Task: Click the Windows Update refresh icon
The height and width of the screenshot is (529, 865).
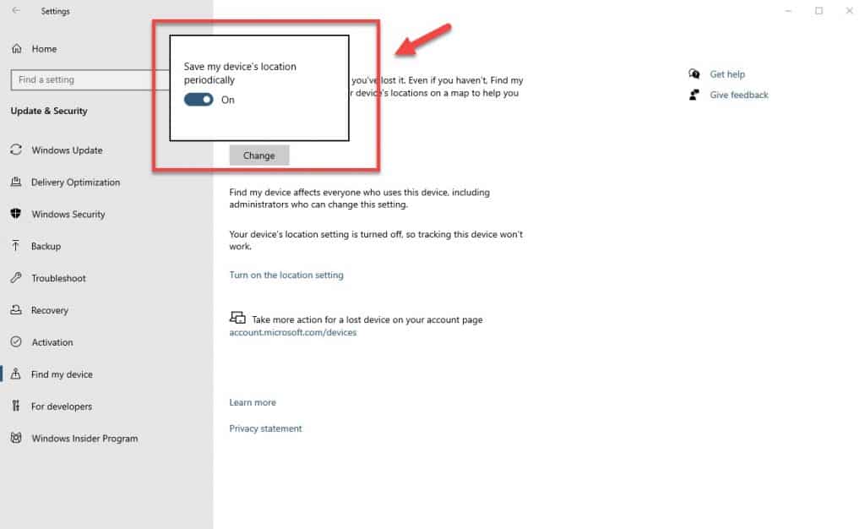Action: pos(16,150)
